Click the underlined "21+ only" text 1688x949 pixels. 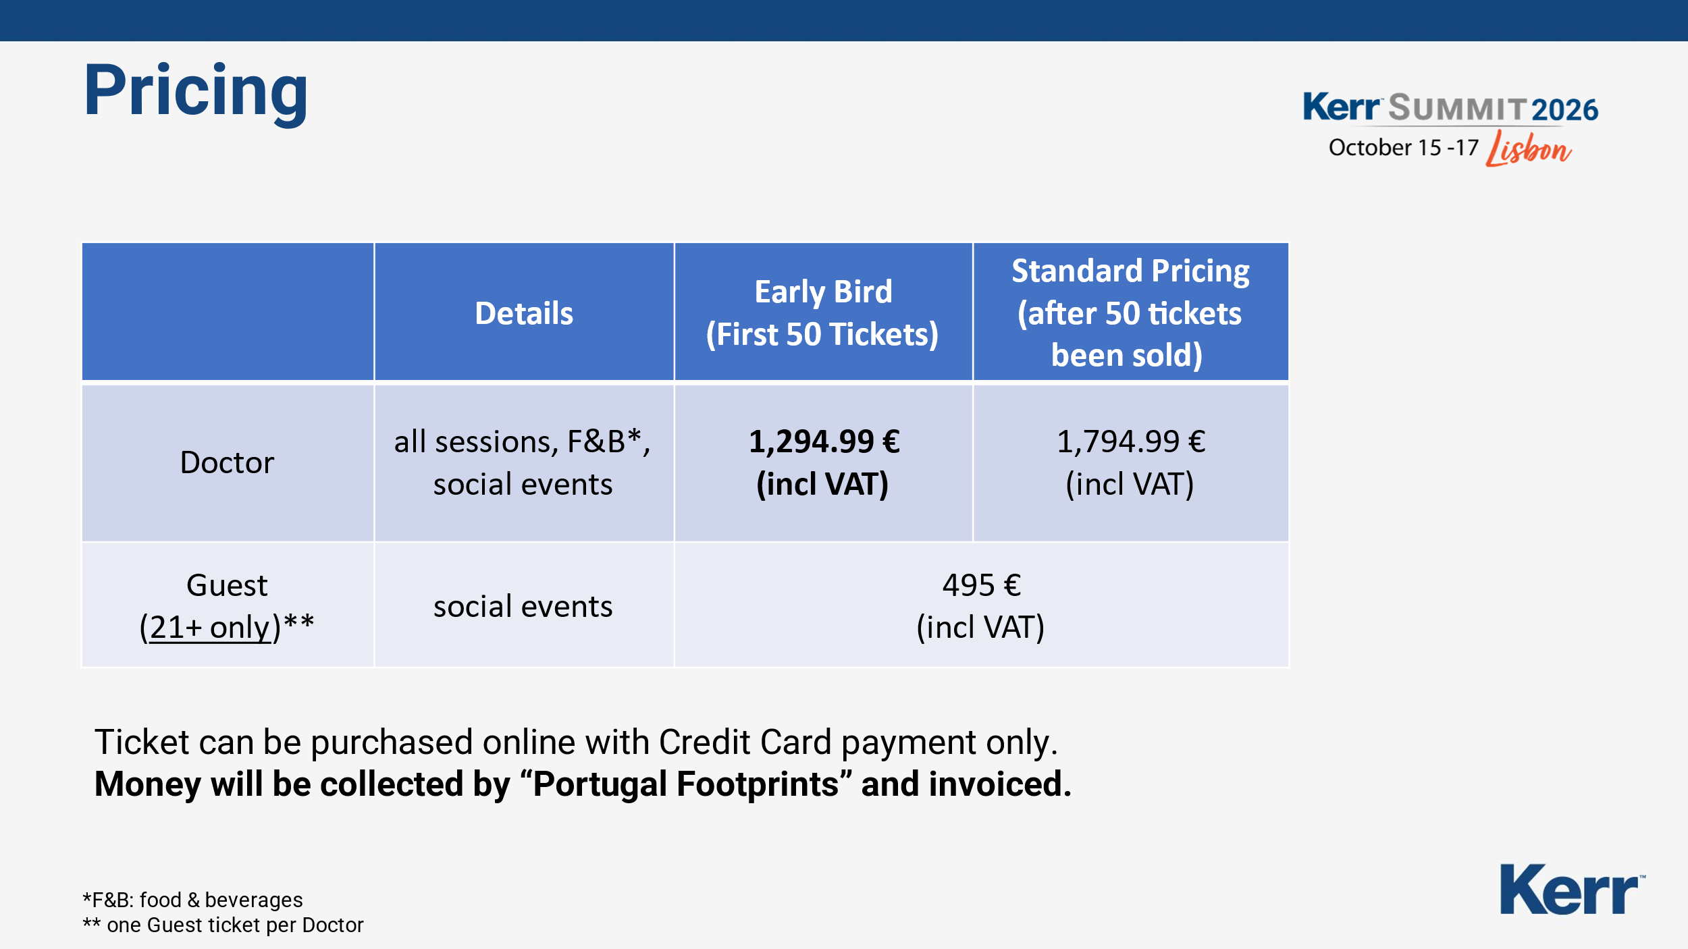209,628
